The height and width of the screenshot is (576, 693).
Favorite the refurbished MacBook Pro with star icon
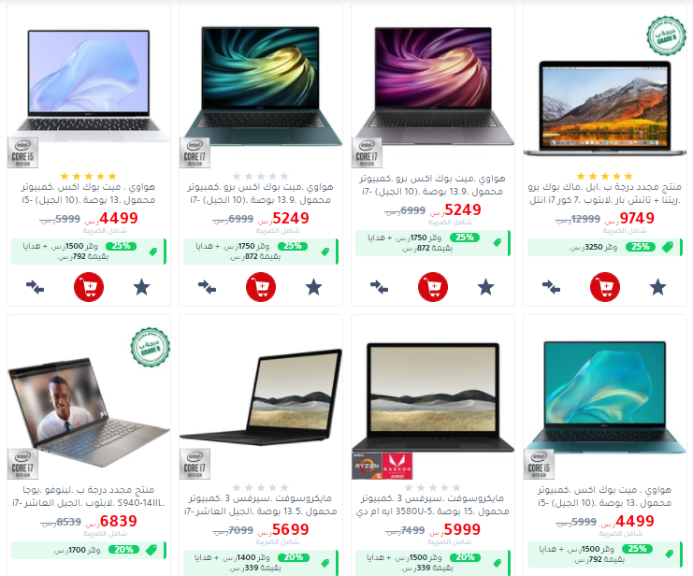coord(657,287)
